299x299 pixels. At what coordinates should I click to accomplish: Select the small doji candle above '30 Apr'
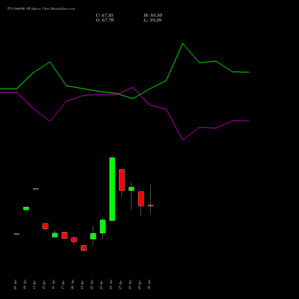click(x=151, y=206)
